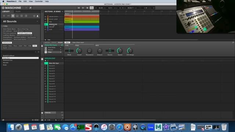Click the LFO Shape knob

[x=130, y=51]
